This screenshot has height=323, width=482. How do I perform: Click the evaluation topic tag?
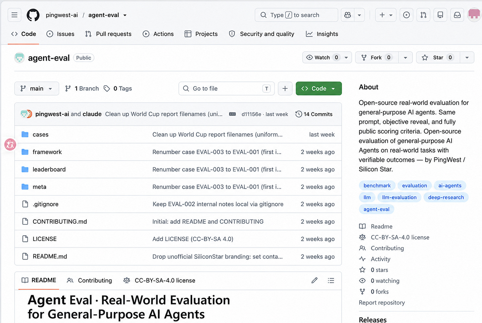coord(414,186)
